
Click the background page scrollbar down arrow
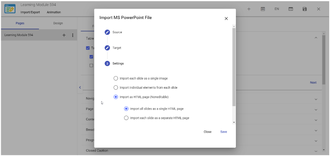[x=324, y=150]
